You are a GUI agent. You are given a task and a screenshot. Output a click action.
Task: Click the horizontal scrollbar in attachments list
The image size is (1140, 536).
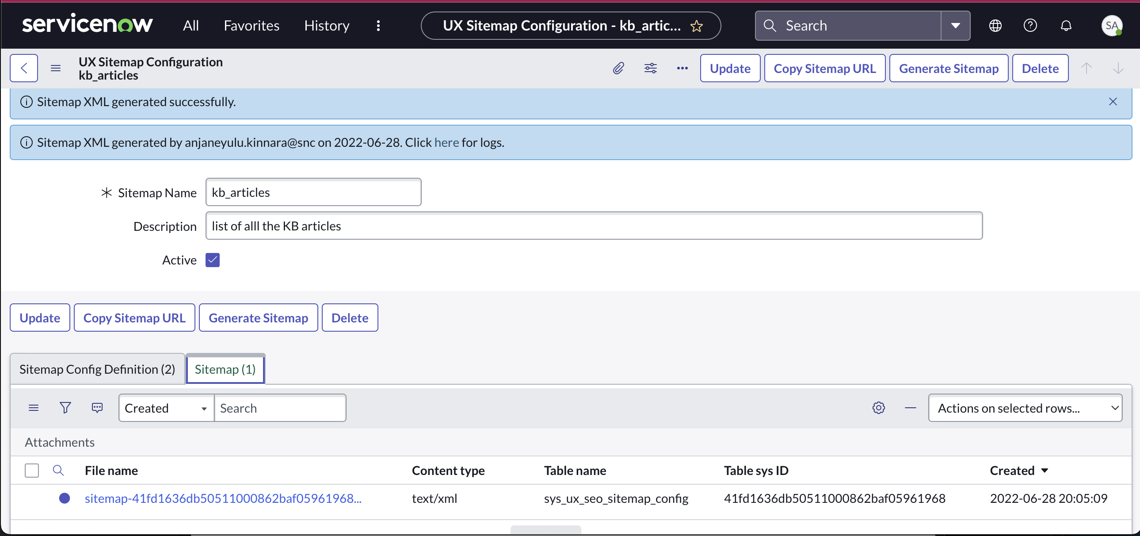[545, 529]
